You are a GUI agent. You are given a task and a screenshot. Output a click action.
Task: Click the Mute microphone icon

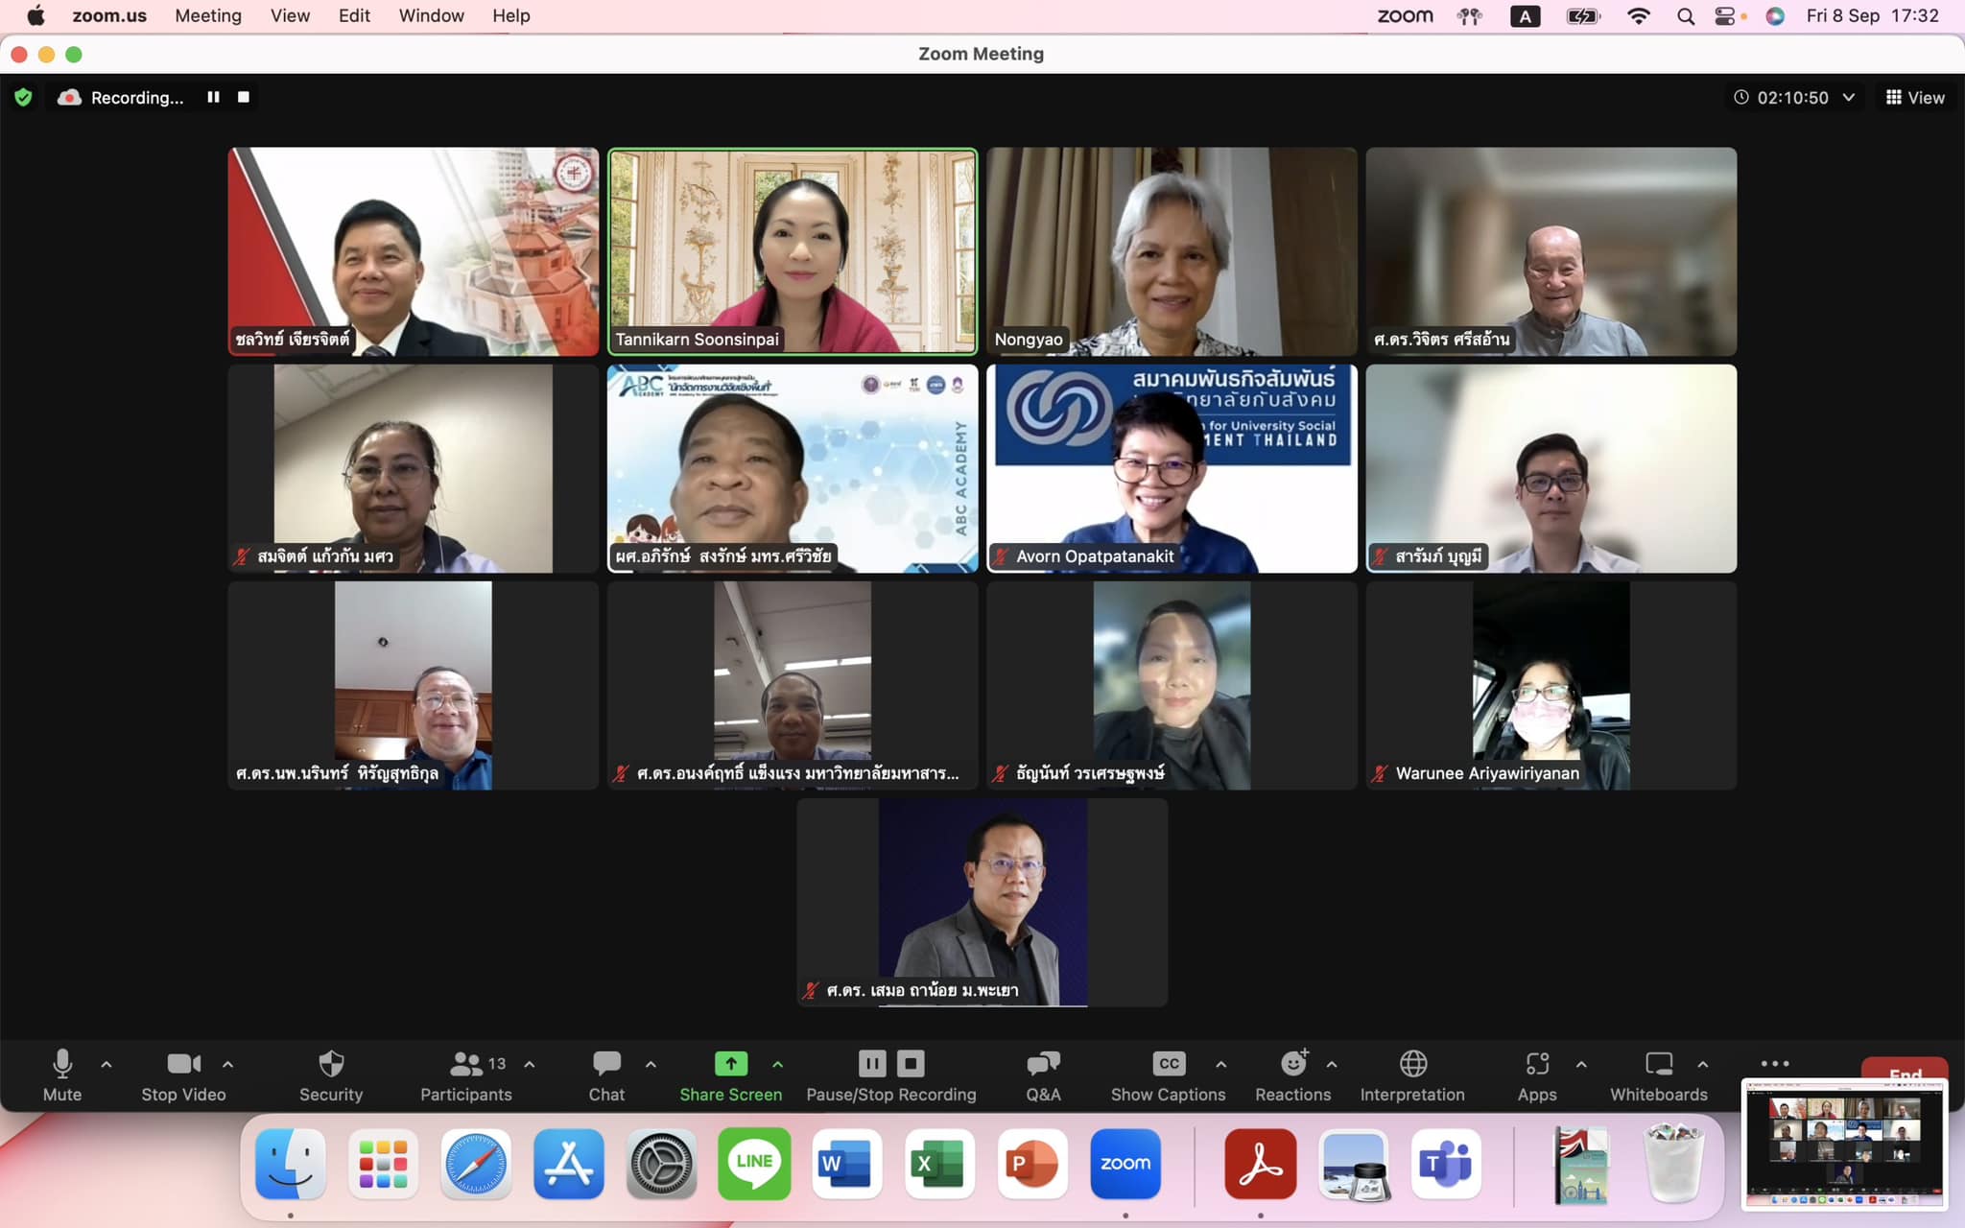click(62, 1063)
